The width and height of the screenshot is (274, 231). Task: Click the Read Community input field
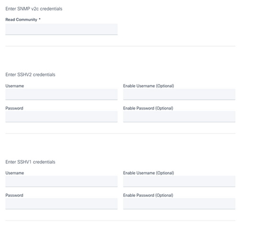(x=61, y=29)
